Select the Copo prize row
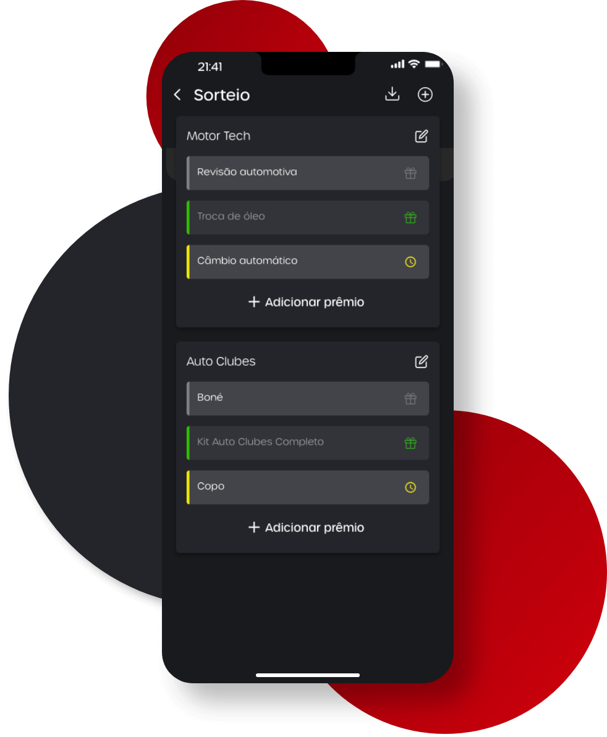 pyautogui.click(x=307, y=487)
